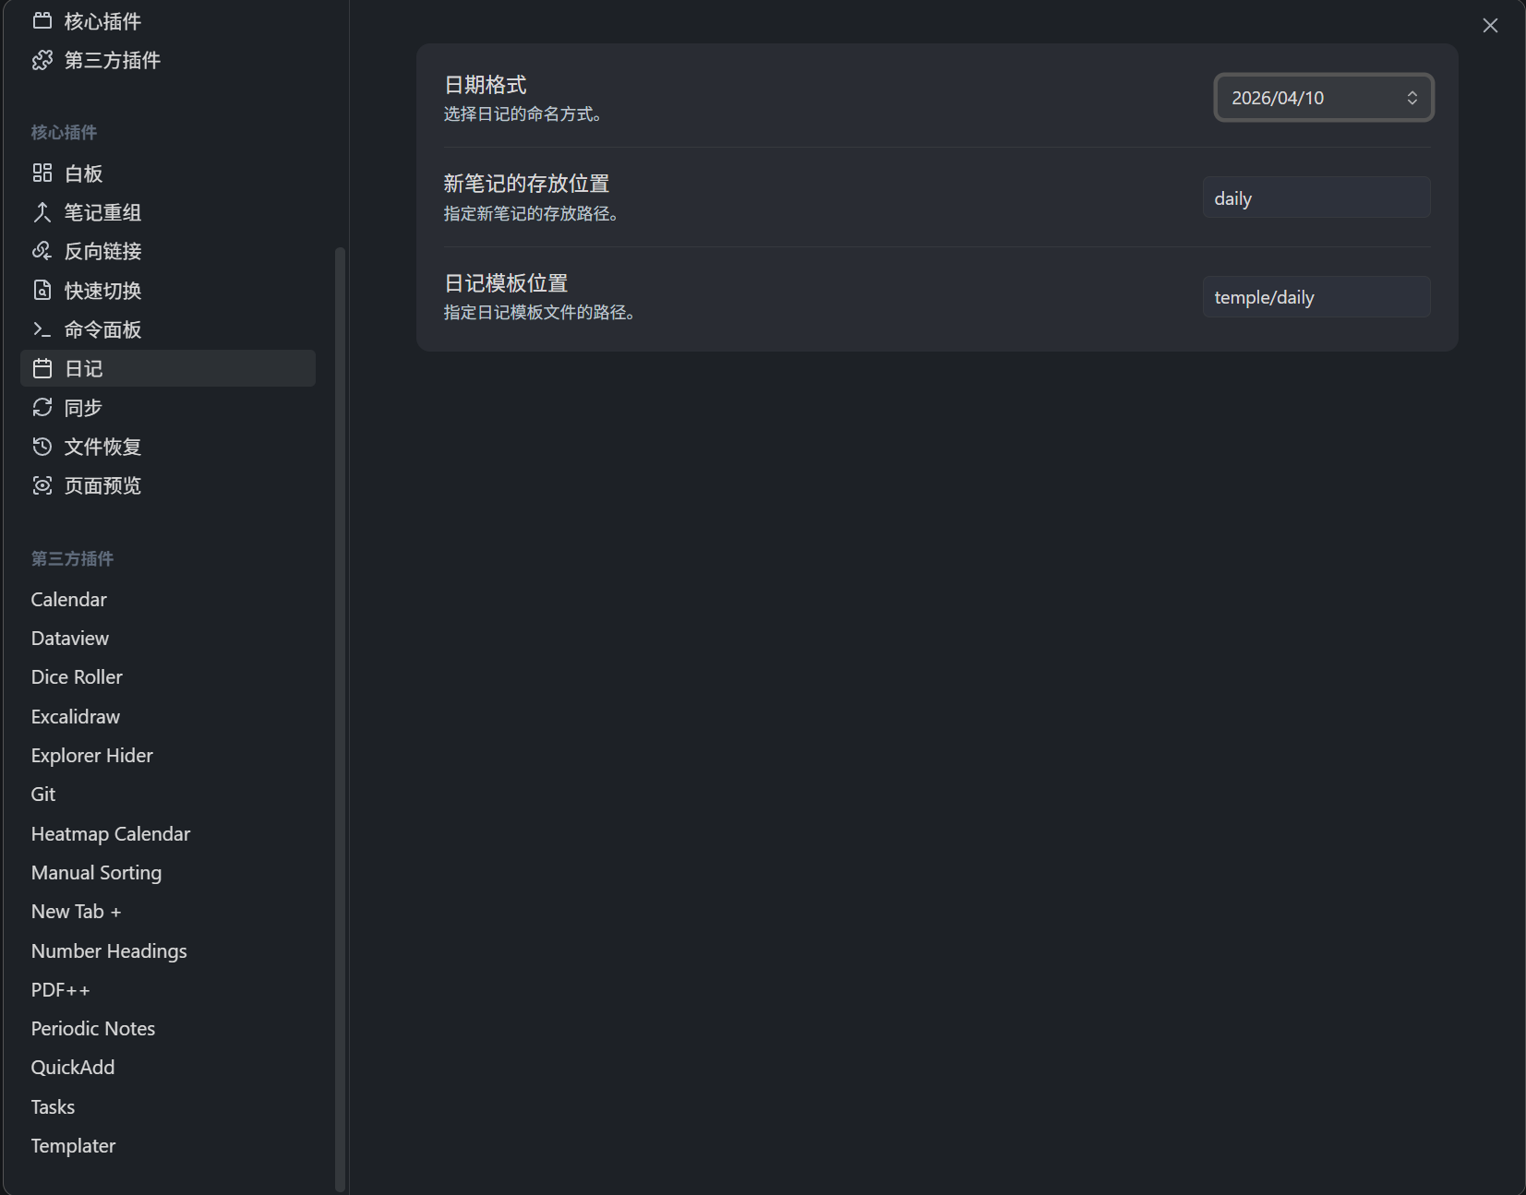Viewport: 1526px width, 1195px height.
Task: Click the daily template path field
Action: tap(1316, 297)
